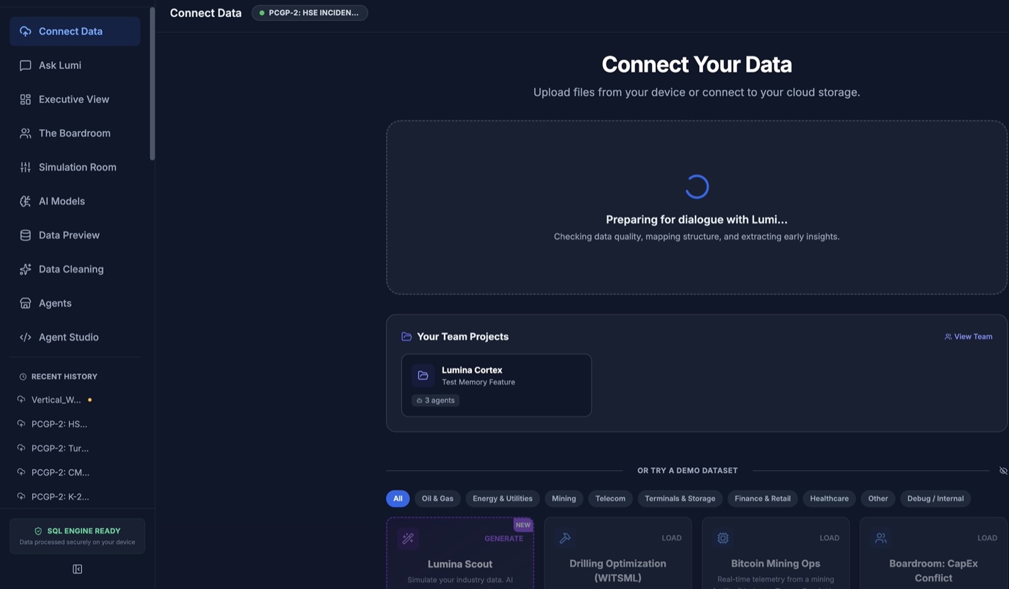
Task: Filter demo datasets by Finance & Retail
Action: (x=762, y=499)
